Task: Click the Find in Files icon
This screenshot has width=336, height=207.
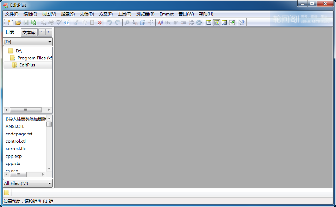Action: coord(142,22)
